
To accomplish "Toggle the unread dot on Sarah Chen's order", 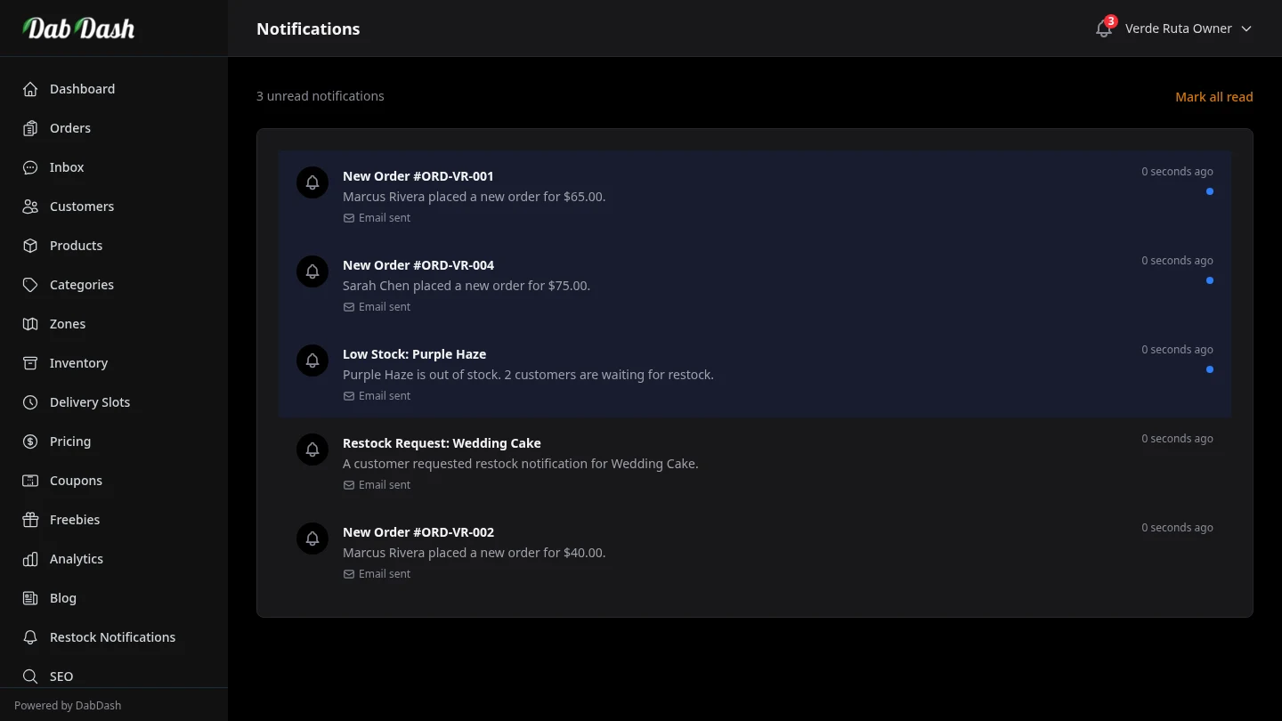I will tap(1209, 280).
